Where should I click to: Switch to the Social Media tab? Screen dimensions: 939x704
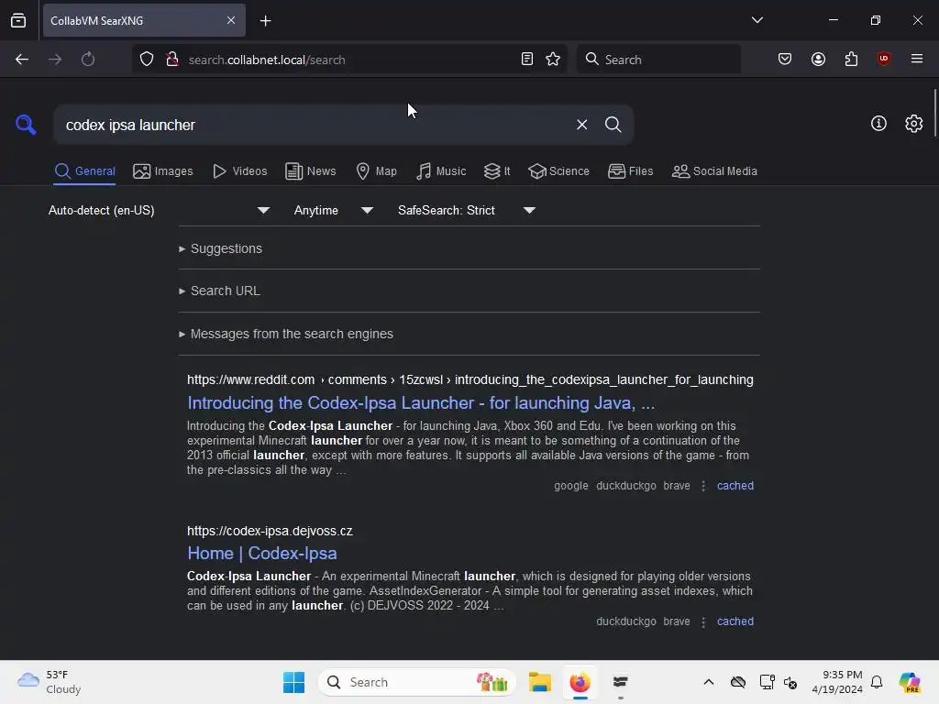714,171
